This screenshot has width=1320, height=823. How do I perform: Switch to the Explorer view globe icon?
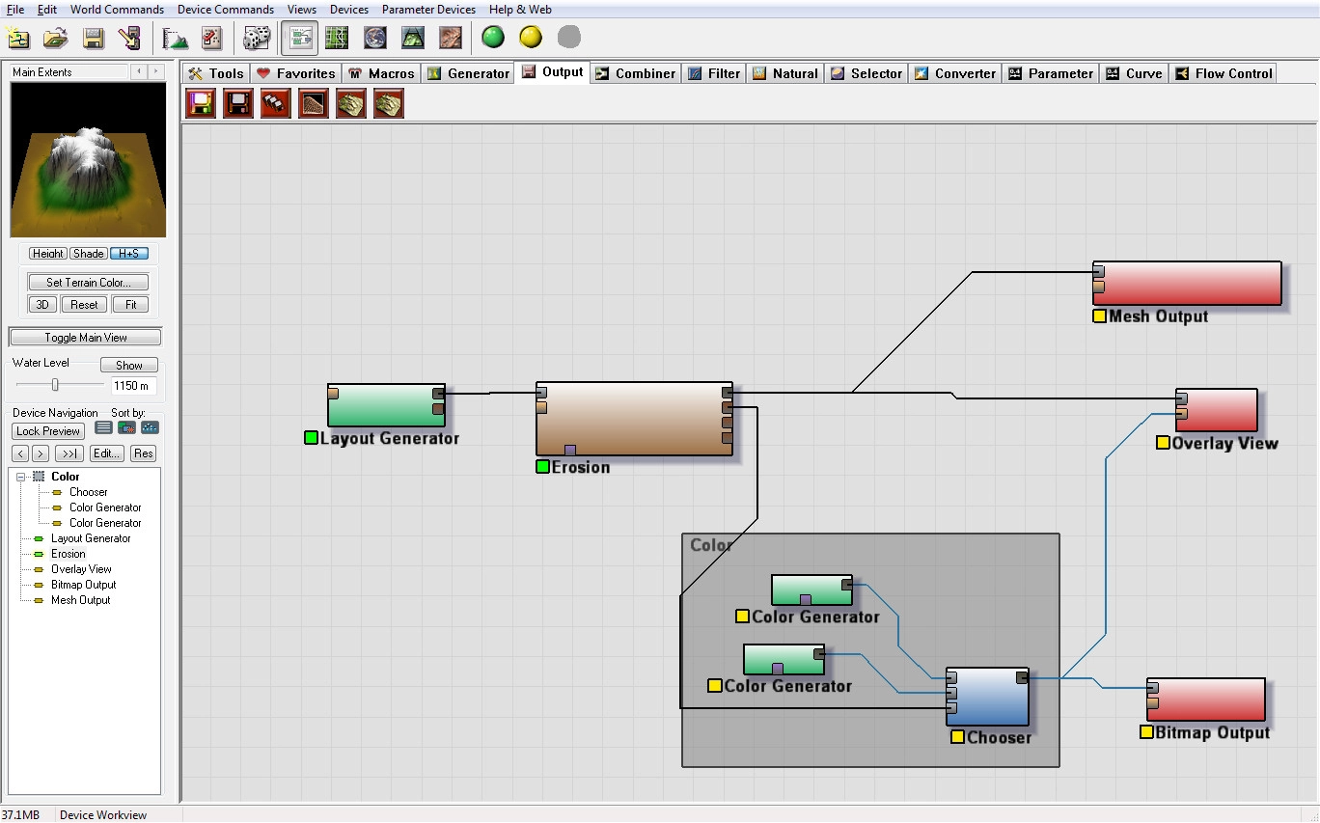coord(374,38)
